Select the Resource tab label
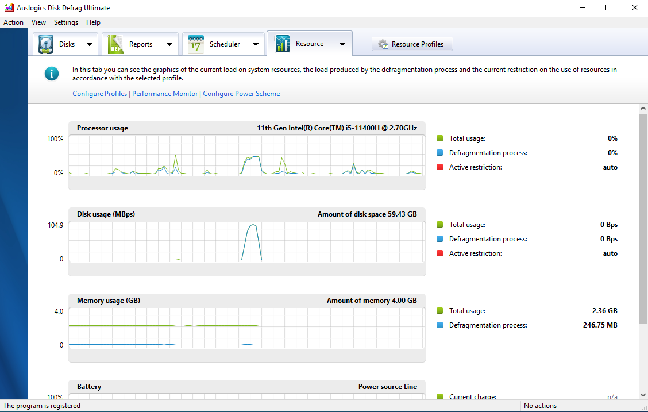The height and width of the screenshot is (412, 648). click(310, 44)
